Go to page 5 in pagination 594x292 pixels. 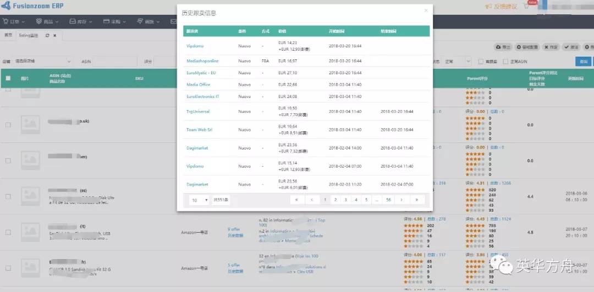point(366,200)
